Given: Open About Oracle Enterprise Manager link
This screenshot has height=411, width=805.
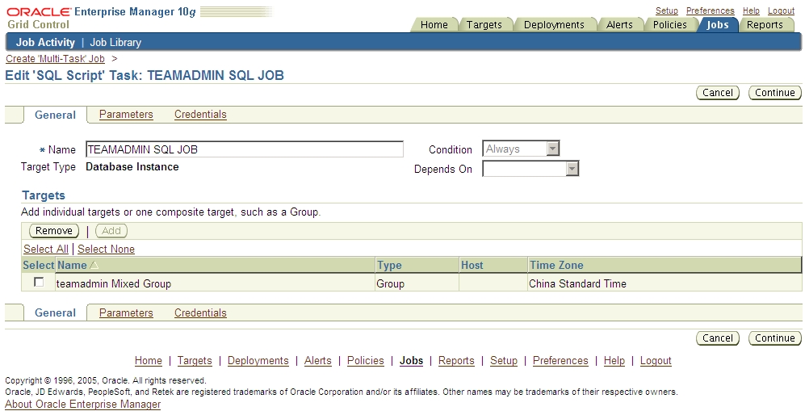Looking at the screenshot, I should (x=82, y=404).
